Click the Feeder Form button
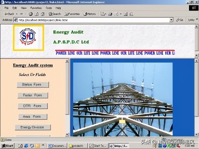Viewport: 199px width, 149px height. coord(33,95)
